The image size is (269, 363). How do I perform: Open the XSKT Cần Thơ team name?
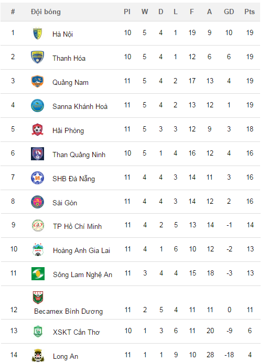(76, 332)
